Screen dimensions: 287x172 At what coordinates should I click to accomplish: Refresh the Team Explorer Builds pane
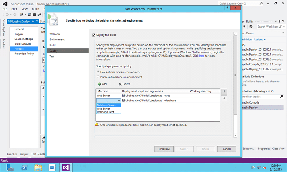(x=251, y=27)
